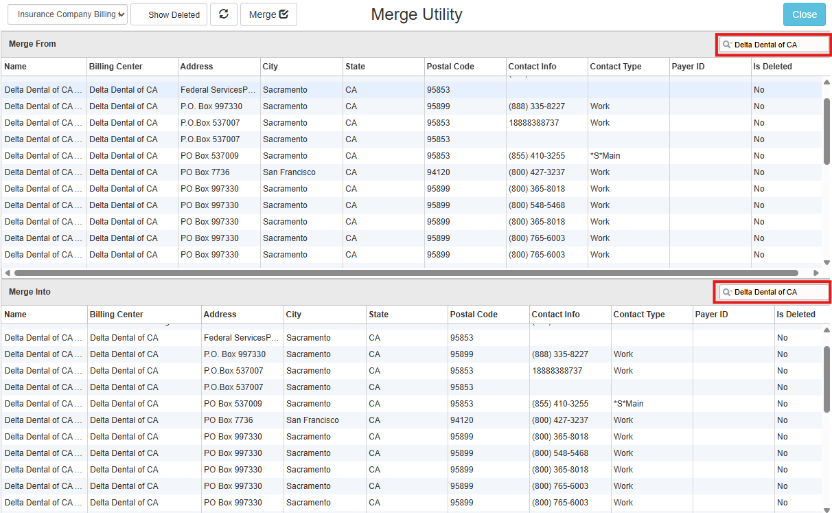
Task: Sort Merge Into by Address column
Action: 242,315
